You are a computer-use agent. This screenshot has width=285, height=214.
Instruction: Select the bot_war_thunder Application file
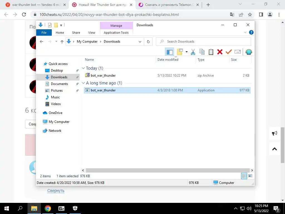click(167, 90)
